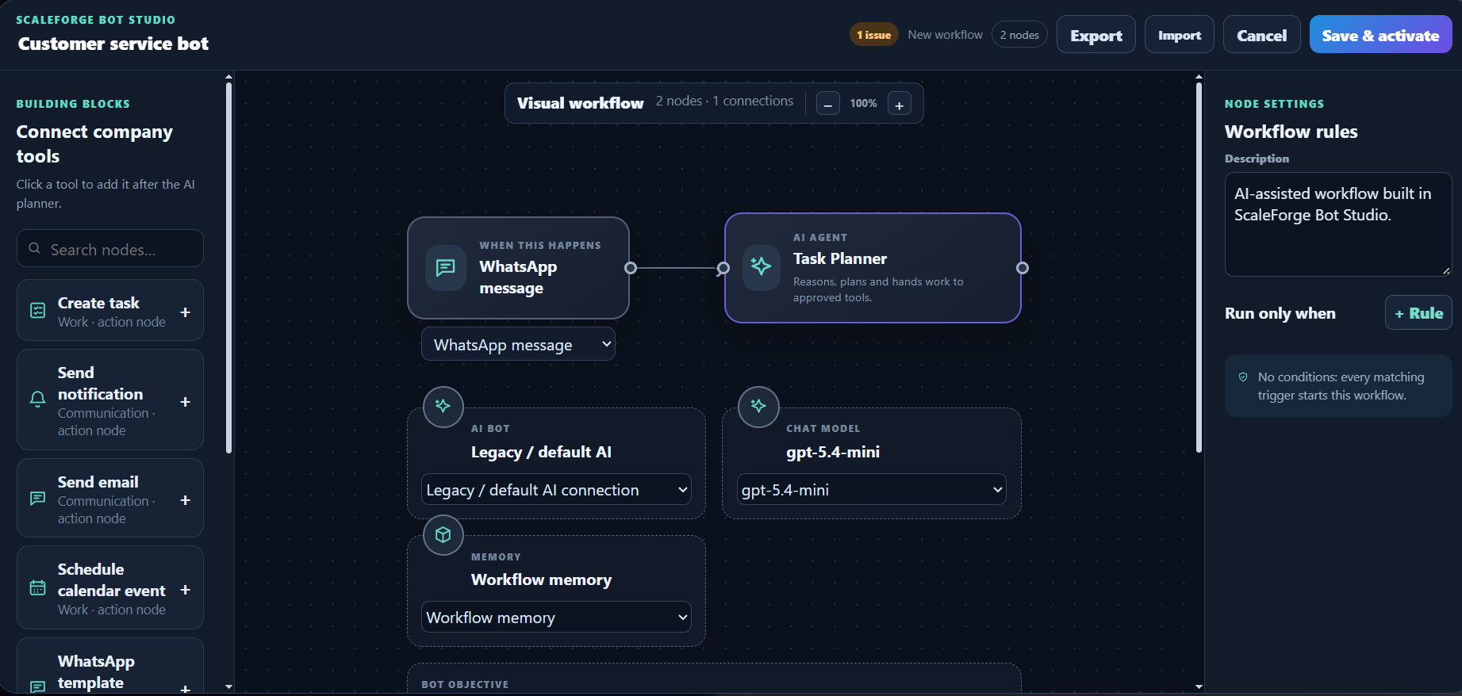
Task: Click the building blocks scroll up arrow
Action: [x=229, y=78]
